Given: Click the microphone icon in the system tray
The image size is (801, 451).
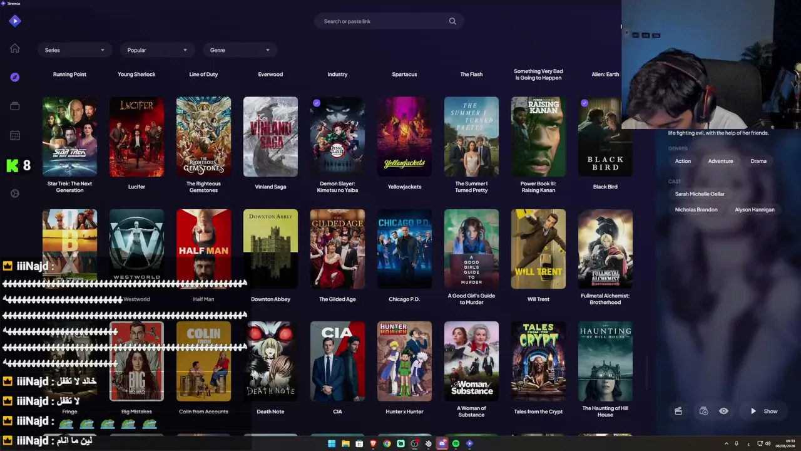Looking at the screenshot, I should pyautogui.click(x=737, y=443).
